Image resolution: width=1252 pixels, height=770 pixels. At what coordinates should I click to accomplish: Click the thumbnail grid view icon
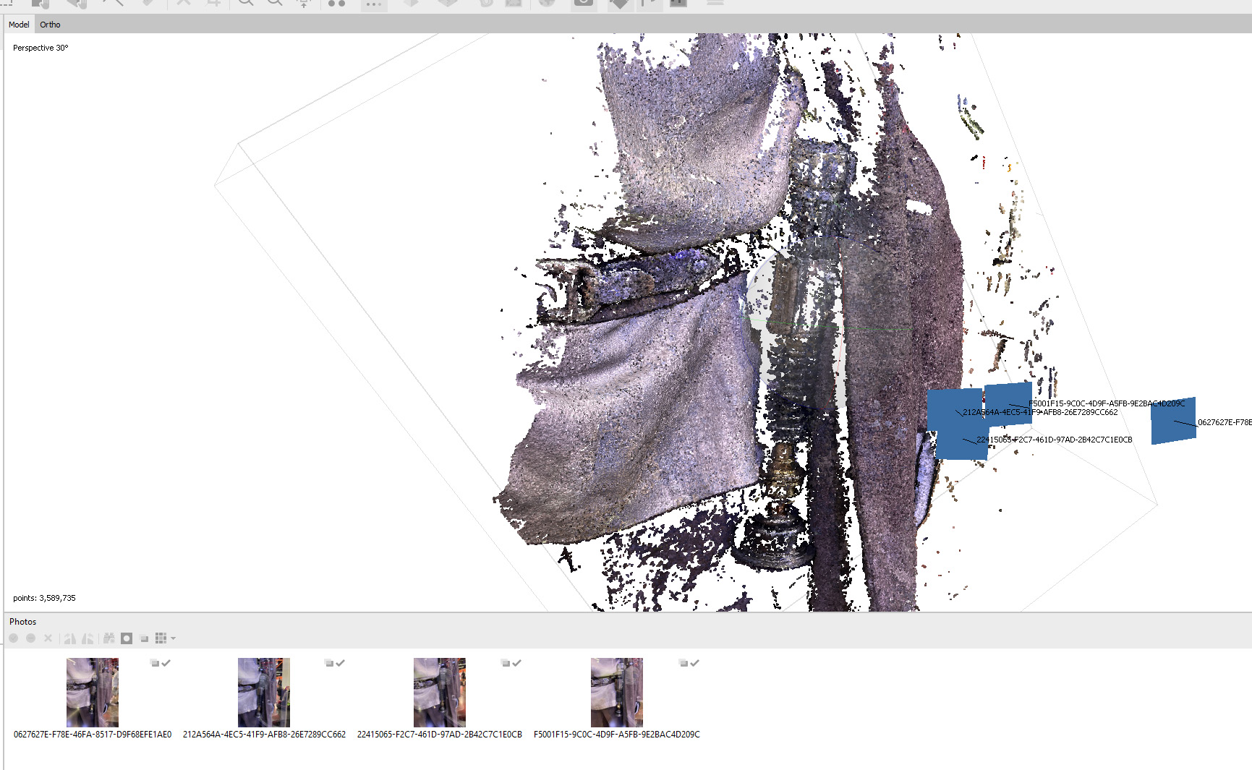point(161,638)
